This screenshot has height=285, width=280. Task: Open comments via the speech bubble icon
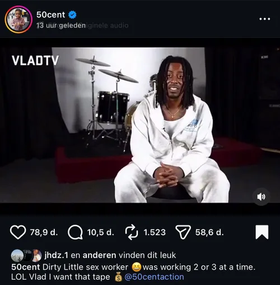click(x=75, y=232)
